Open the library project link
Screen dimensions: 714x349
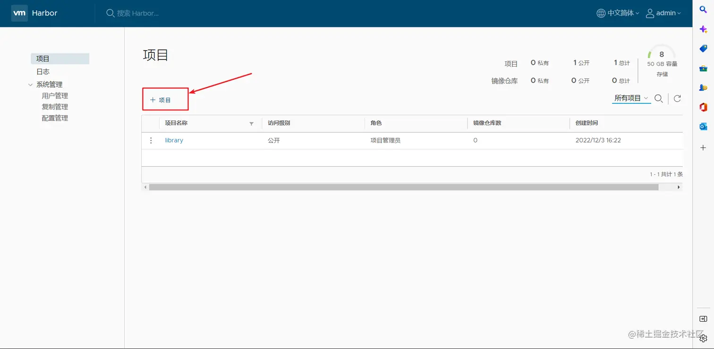(174, 140)
